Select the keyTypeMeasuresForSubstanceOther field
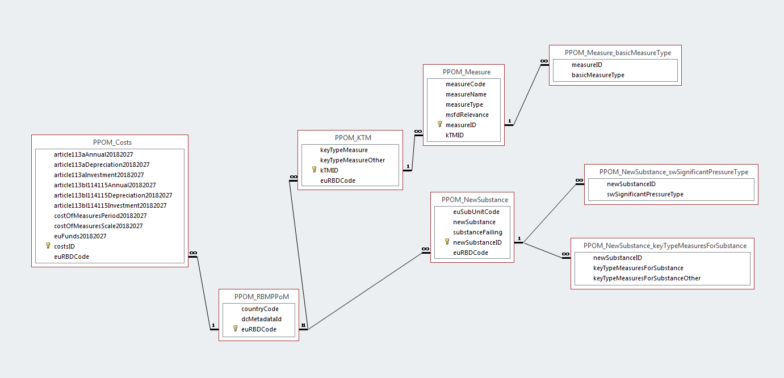 647,278
